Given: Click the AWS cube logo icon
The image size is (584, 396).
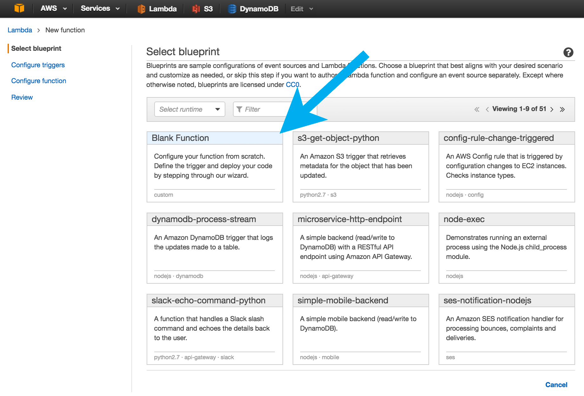Looking at the screenshot, I should (19, 9).
